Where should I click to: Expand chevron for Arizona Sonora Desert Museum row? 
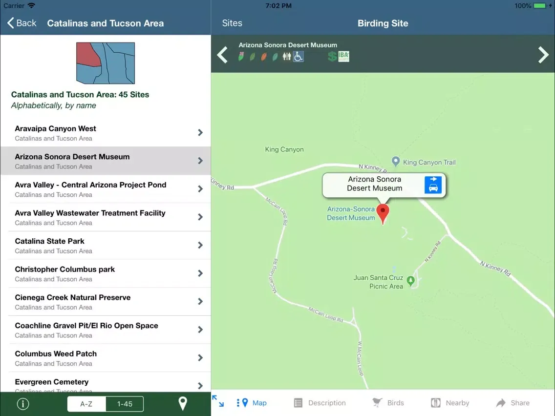pos(200,161)
